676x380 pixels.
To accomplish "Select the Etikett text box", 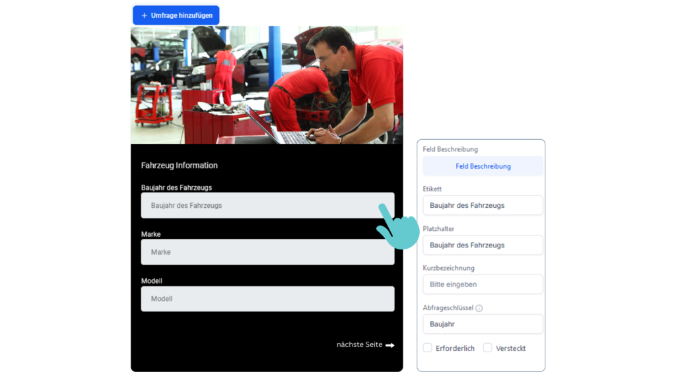I will pos(483,205).
